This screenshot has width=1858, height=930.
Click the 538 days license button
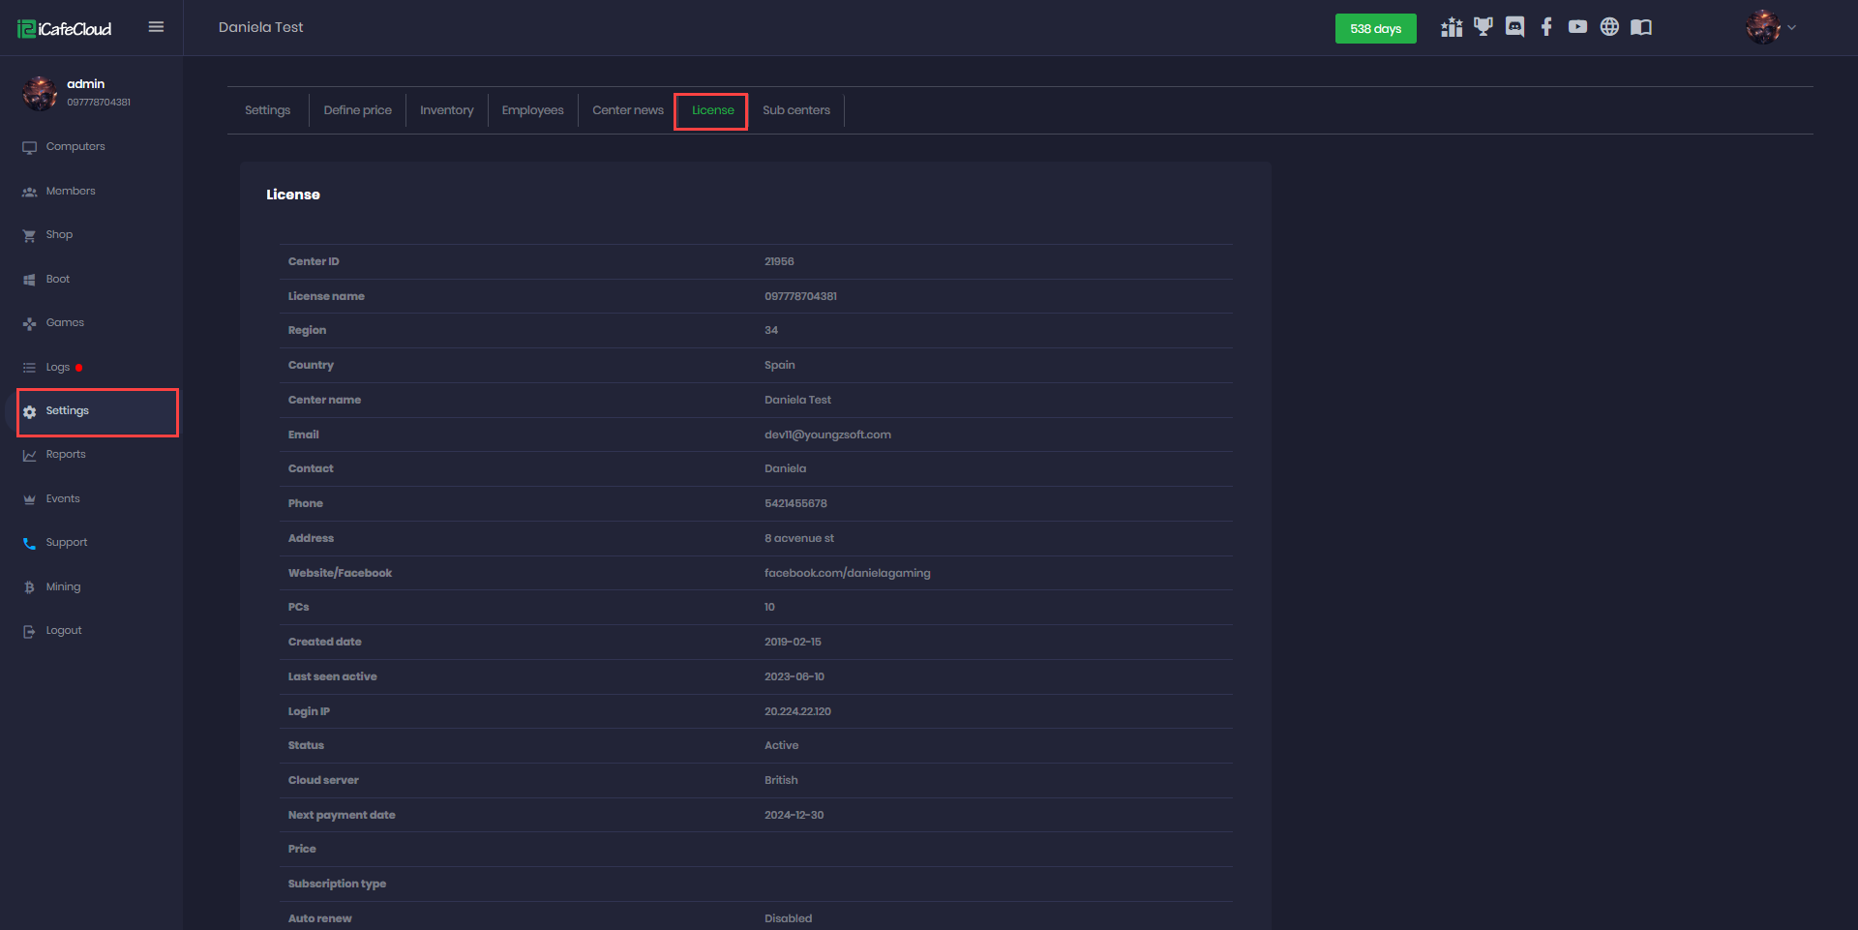pyautogui.click(x=1375, y=29)
